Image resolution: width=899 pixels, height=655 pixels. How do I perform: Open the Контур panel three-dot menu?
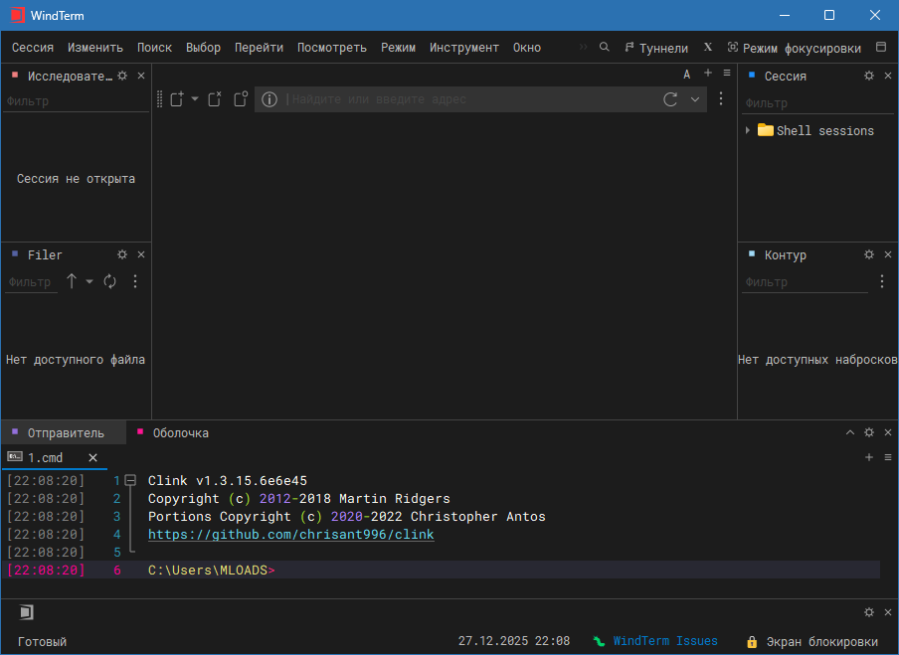coord(881,282)
